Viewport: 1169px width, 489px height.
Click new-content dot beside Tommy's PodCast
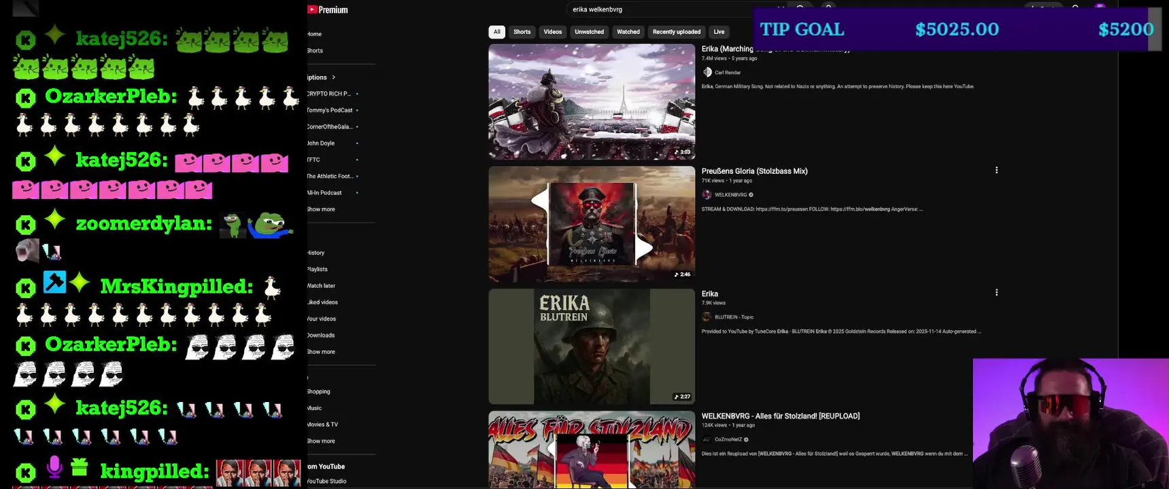point(357,110)
